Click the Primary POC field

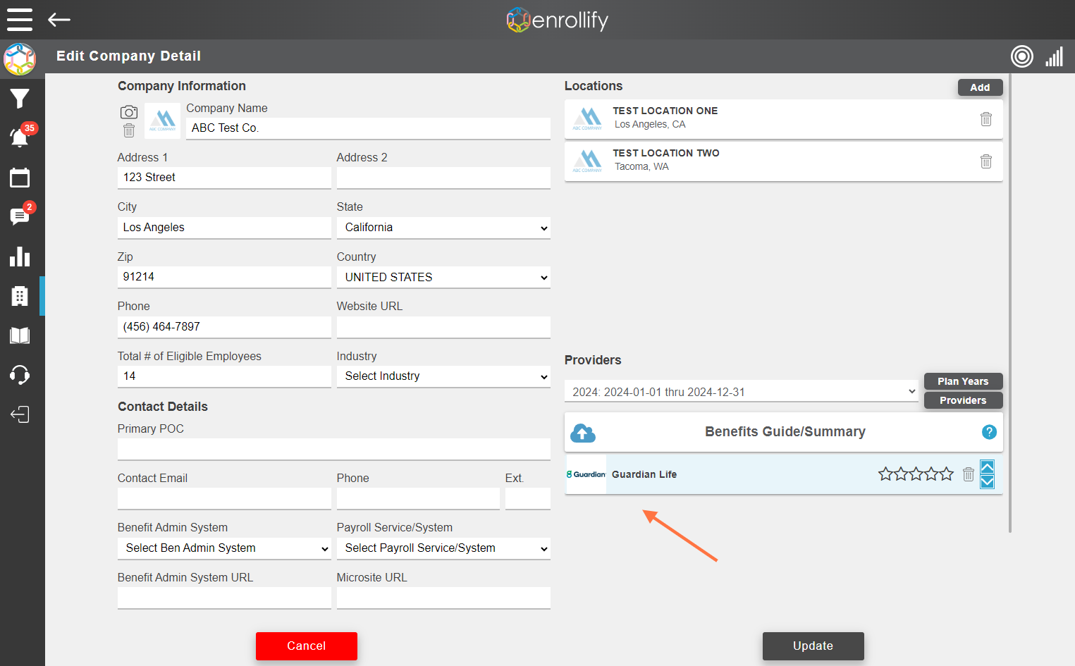334,449
